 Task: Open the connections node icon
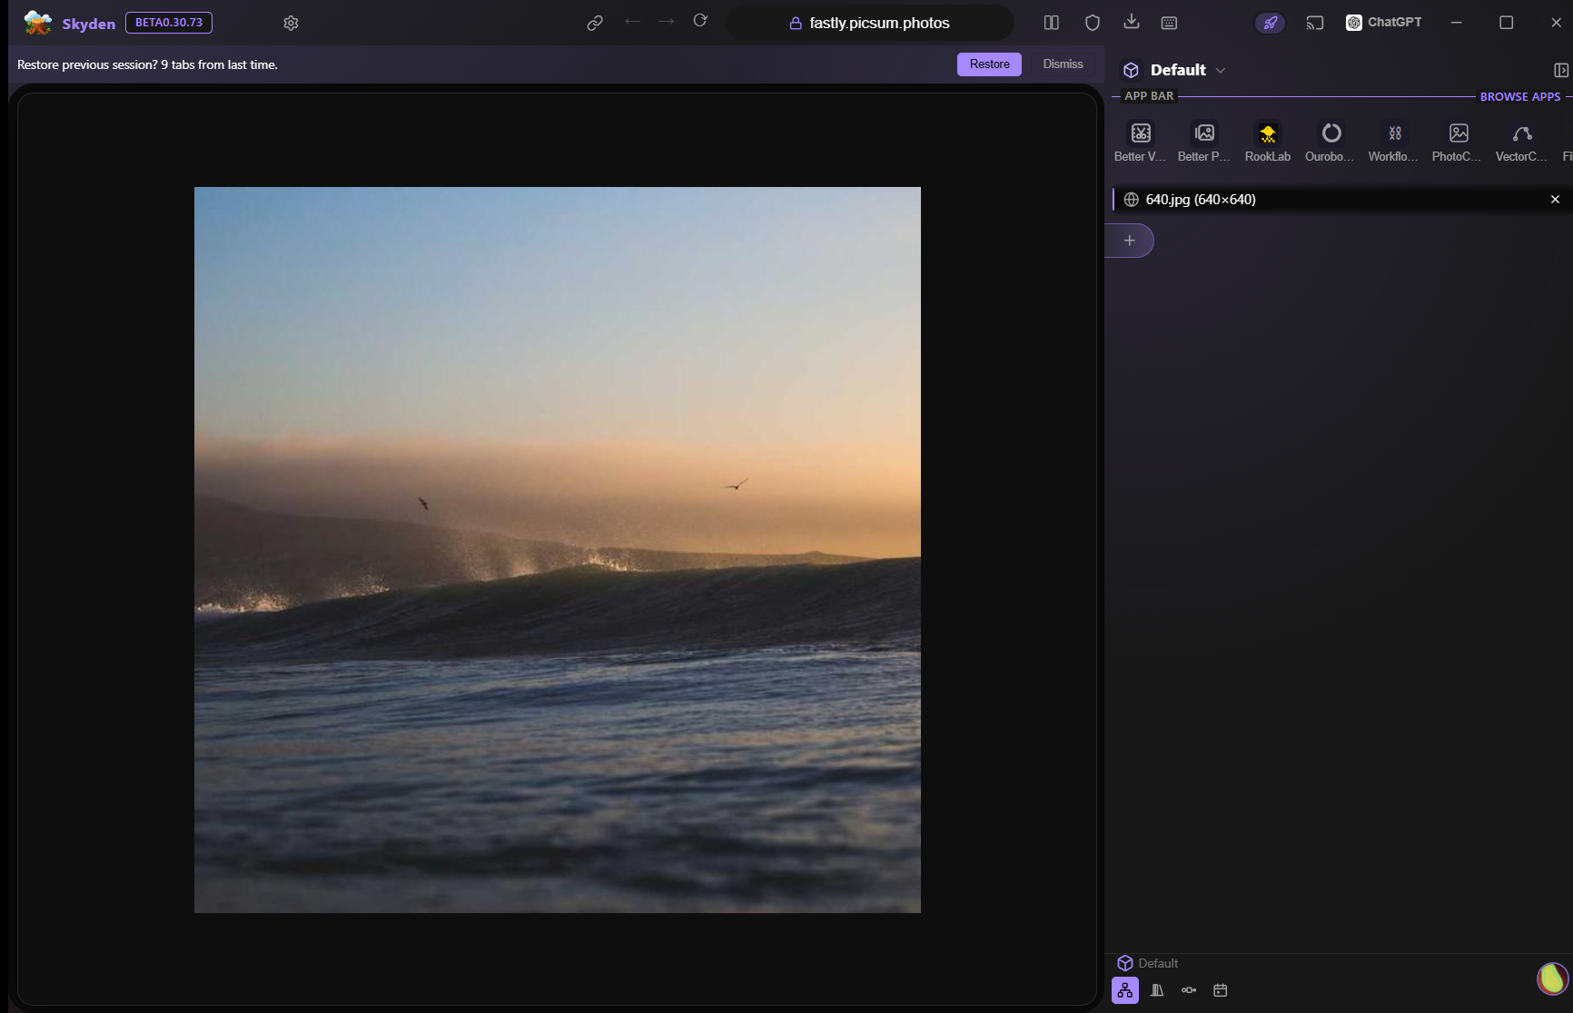[x=1189, y=990]
